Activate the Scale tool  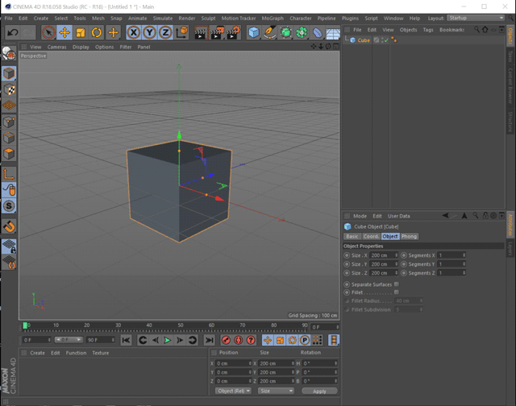tap(81, 32)
